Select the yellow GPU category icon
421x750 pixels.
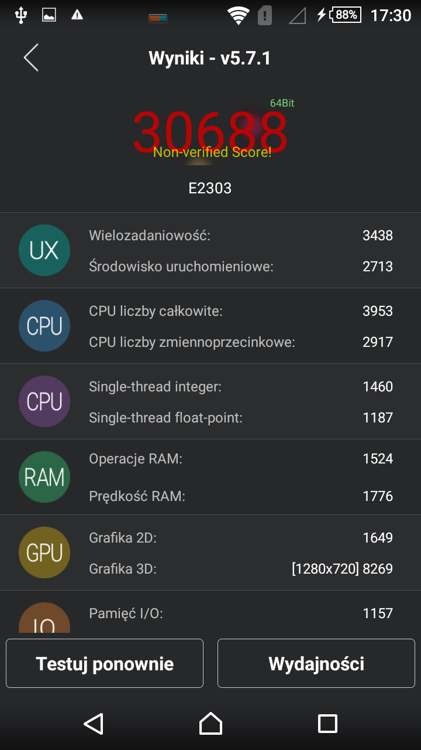pyautogui.click(x=44, y=553)
